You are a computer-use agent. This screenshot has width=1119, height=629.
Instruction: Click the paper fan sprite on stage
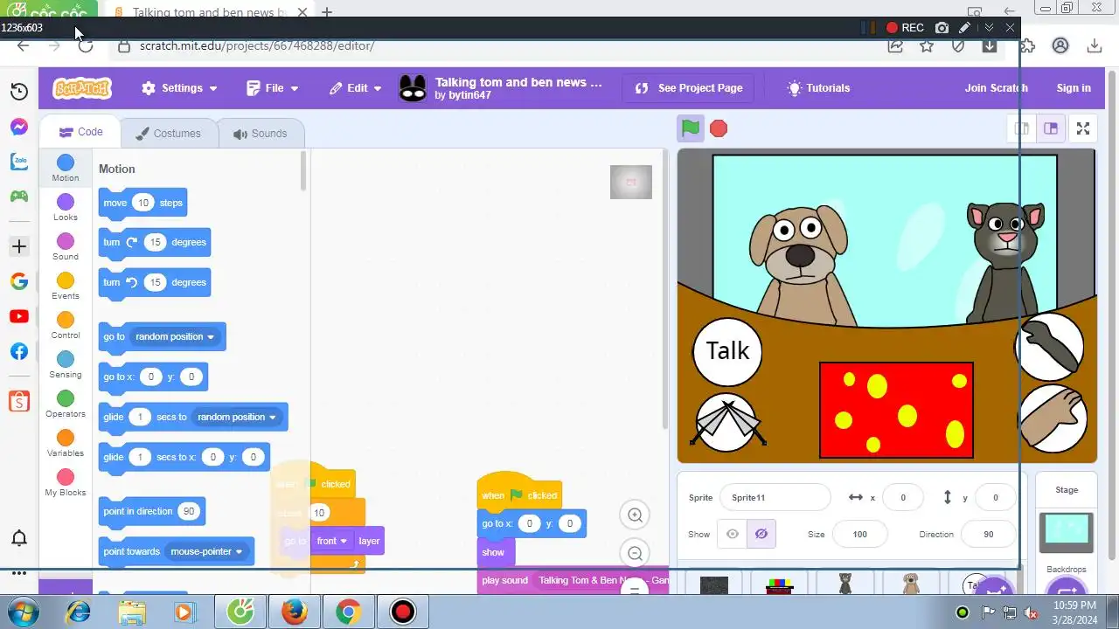[x=726, y=422]
